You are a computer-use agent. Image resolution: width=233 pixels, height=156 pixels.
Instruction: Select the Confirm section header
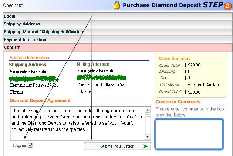point(12,47)
